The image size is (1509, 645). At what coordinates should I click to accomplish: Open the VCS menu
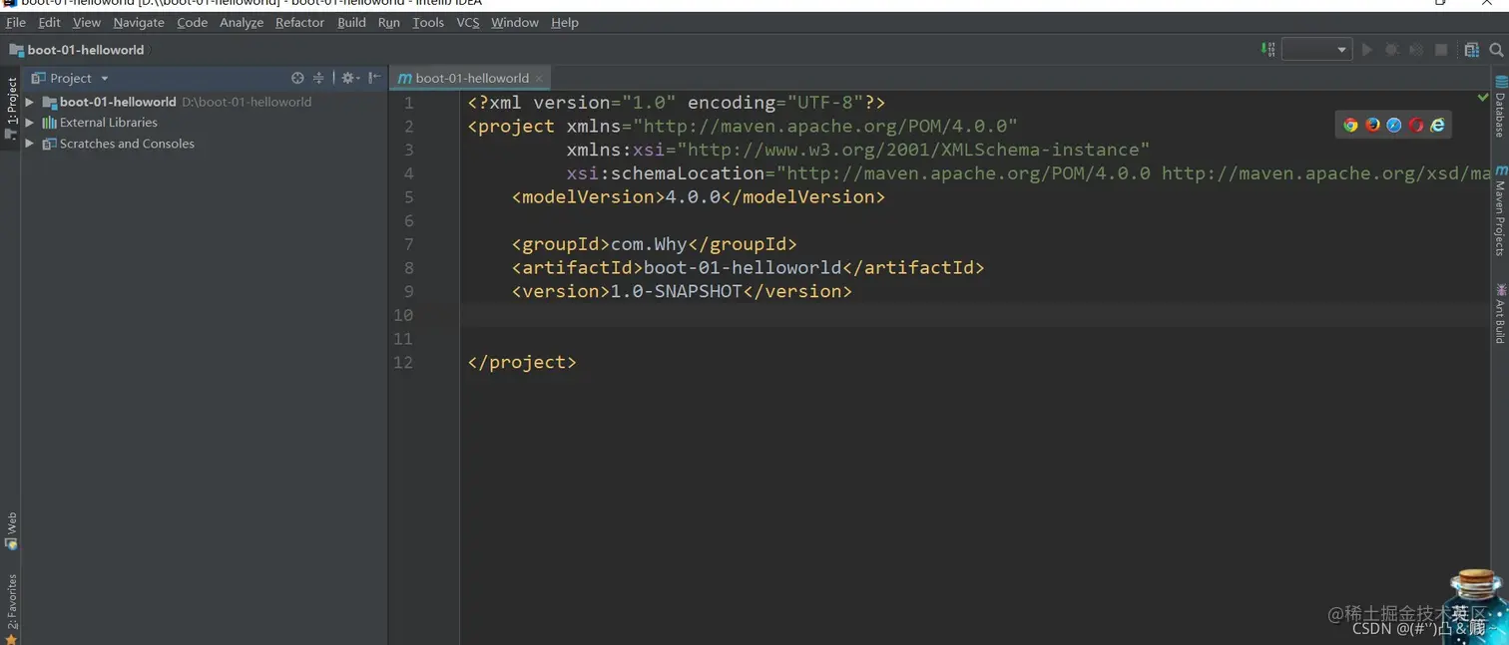point(468,22)
